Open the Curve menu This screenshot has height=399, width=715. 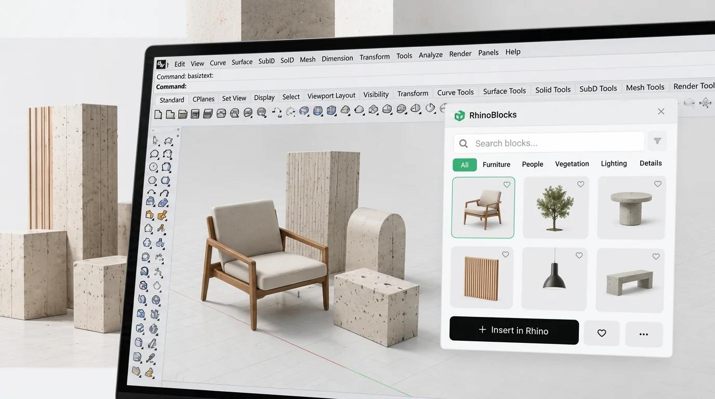pos(218,63)
